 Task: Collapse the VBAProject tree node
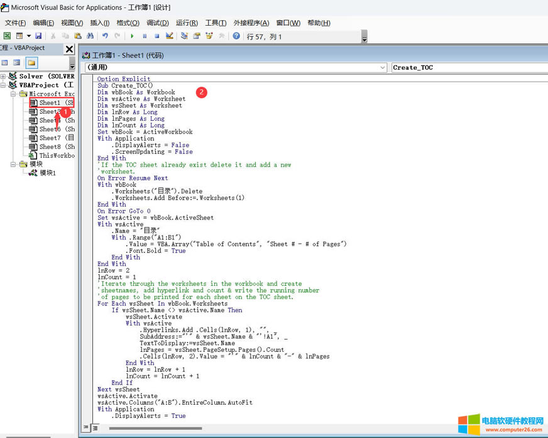3,85
